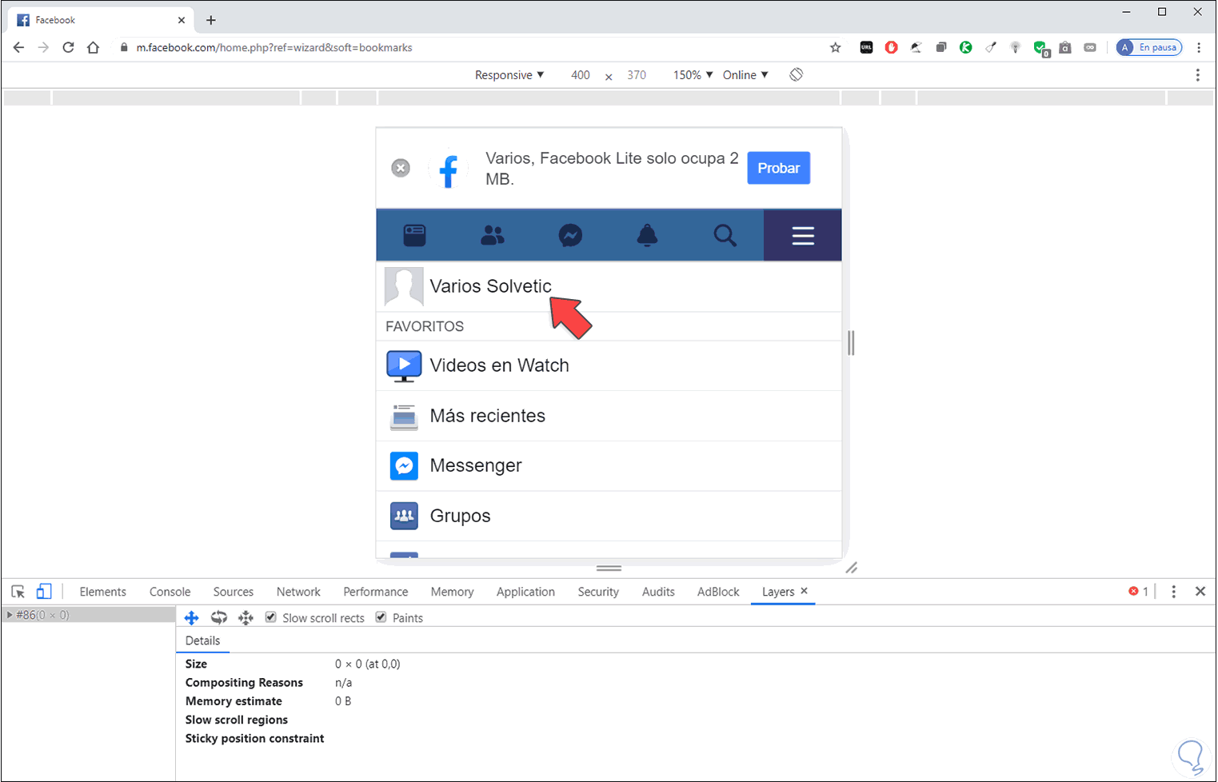The width and height of the screenshot is (1218, 782).
Task: Click the browser home button
Action: (x=93, y=47)
